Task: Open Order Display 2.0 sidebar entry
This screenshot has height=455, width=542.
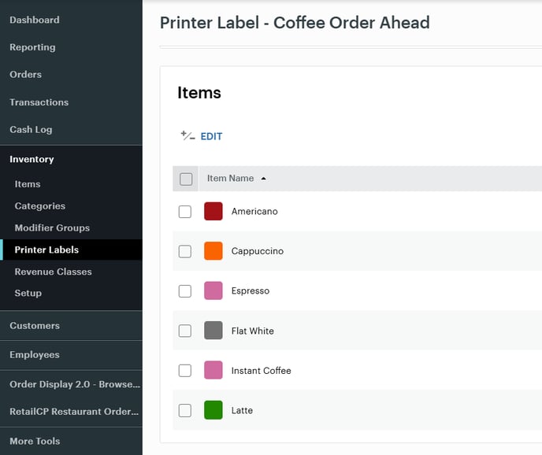Action: 74,384
